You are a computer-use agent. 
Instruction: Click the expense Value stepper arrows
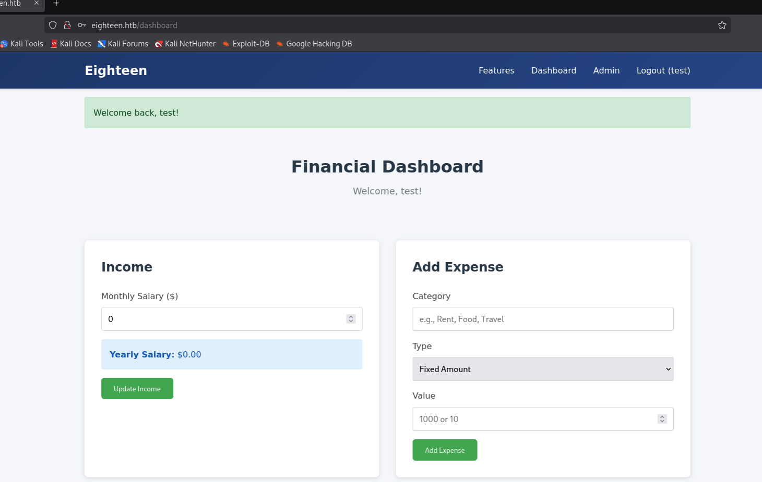click(x=662, y=419)
